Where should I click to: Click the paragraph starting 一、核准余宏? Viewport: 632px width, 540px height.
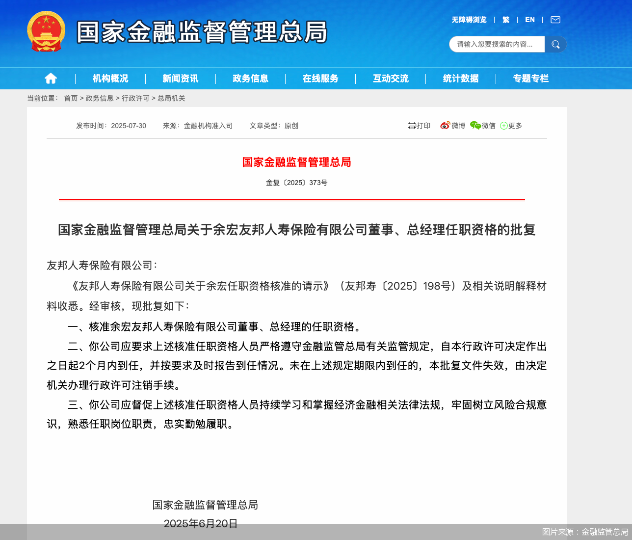click(x=216, y=327)
